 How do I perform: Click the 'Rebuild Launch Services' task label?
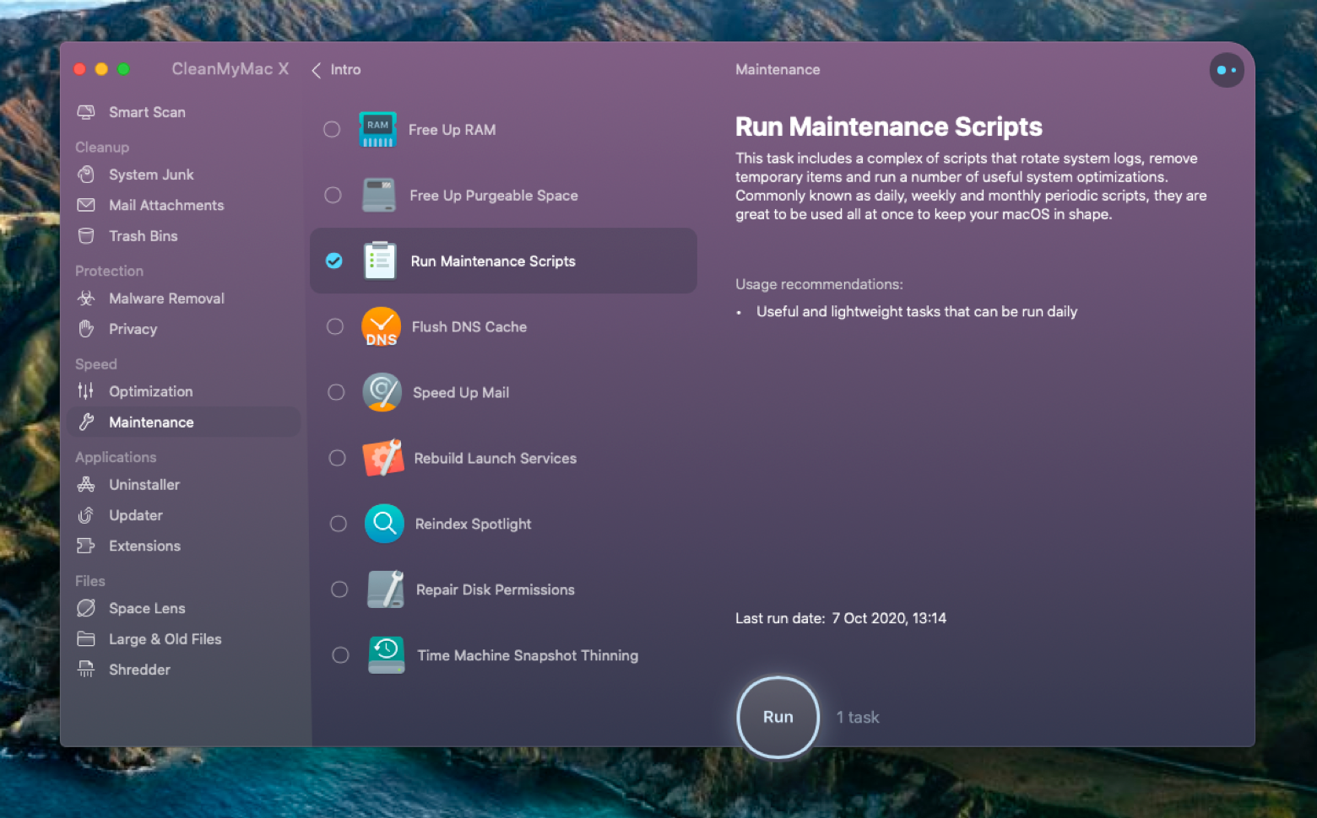click(x=496, y=459)
